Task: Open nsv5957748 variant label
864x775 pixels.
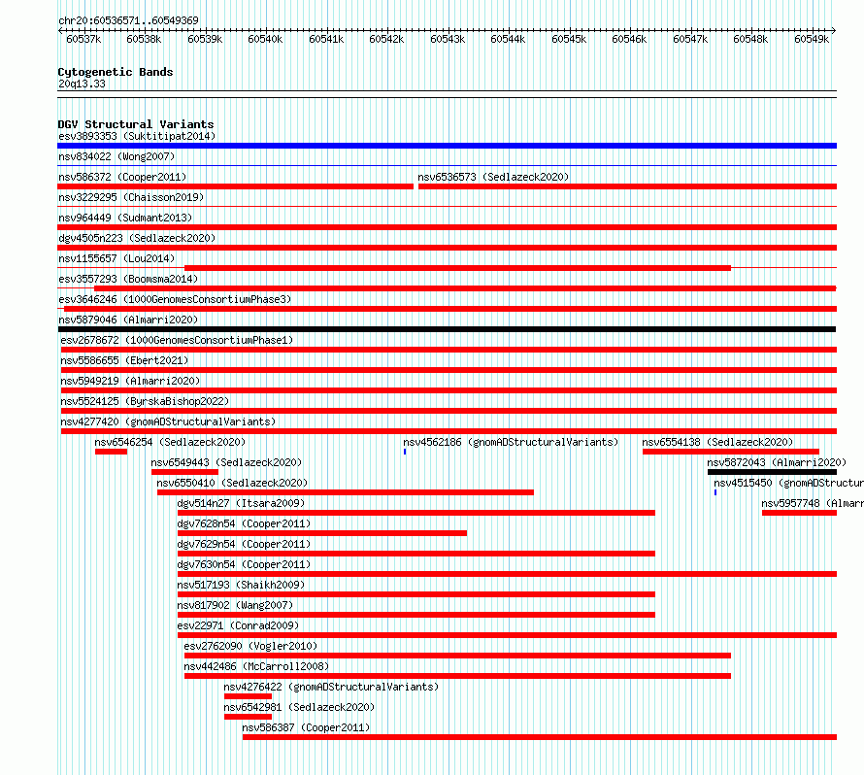Action: click(x=813, y=503)
